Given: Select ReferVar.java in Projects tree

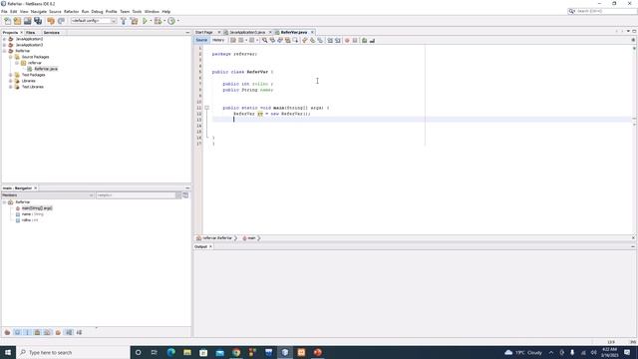Looking at the screenshot, I should pos(46,69).
